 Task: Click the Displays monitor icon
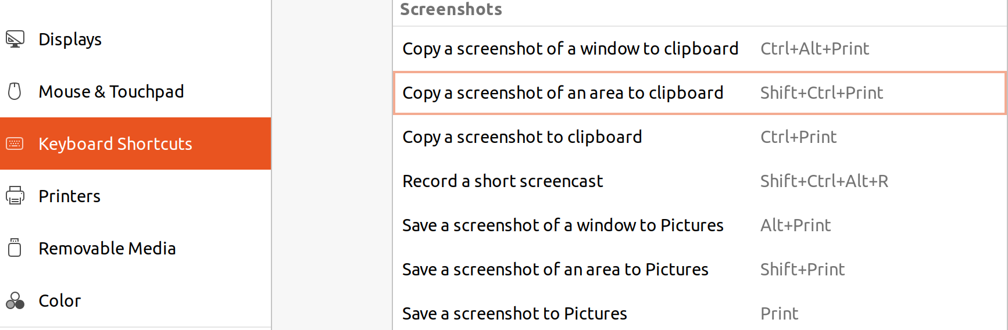click(x=15, y=40)
